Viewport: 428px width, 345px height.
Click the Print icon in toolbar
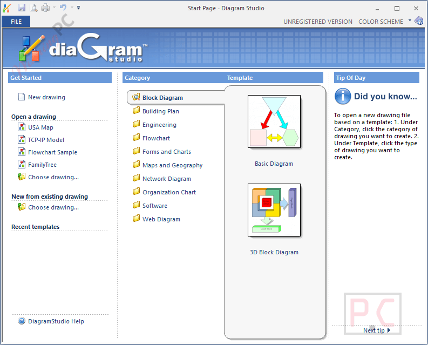(45, 8)
